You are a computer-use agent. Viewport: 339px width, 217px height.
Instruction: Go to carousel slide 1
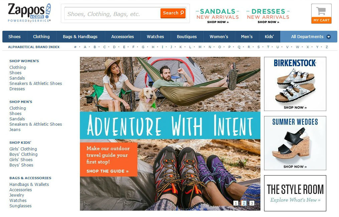236,203
